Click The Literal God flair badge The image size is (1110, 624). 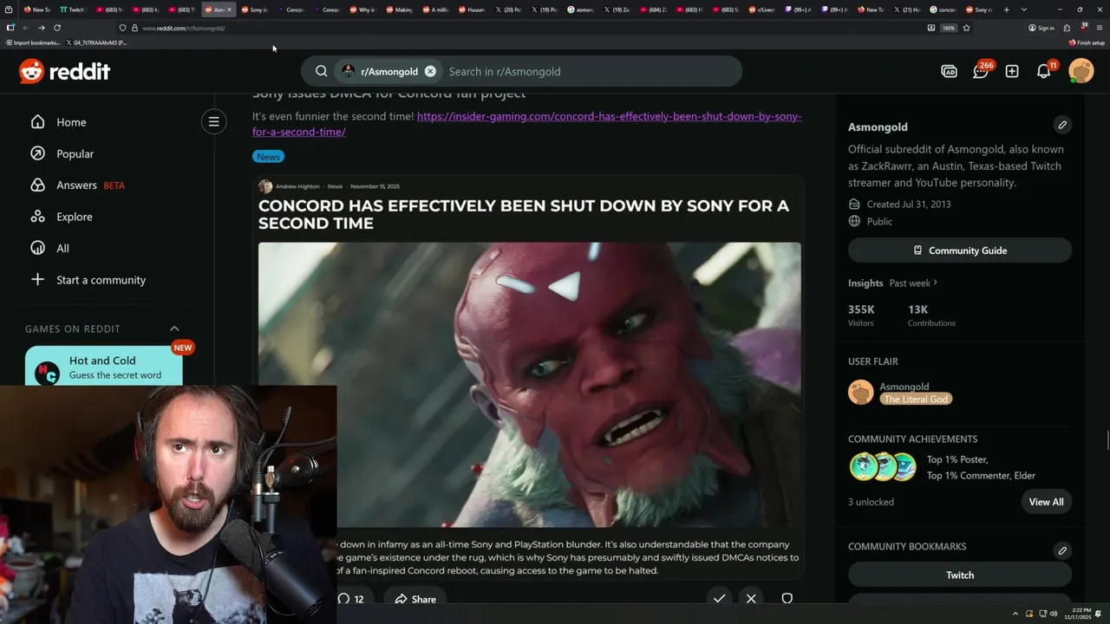[x=916, y=399]
